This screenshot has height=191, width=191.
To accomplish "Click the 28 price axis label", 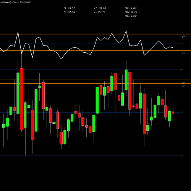I will (181, 70).
